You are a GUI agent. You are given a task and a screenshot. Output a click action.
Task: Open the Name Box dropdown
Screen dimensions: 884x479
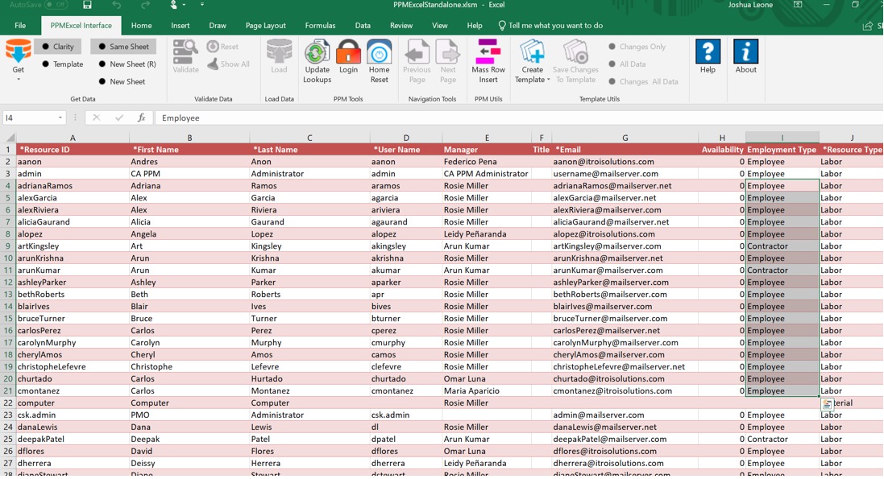click(x=60, y=118)
